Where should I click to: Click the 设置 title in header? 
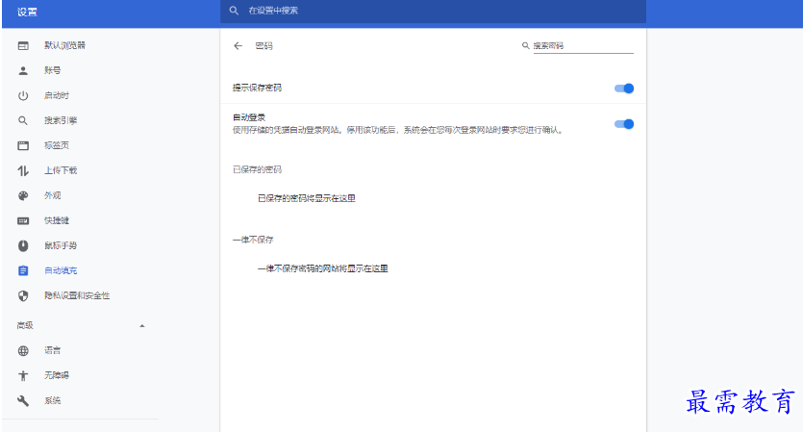click(27, 12)
